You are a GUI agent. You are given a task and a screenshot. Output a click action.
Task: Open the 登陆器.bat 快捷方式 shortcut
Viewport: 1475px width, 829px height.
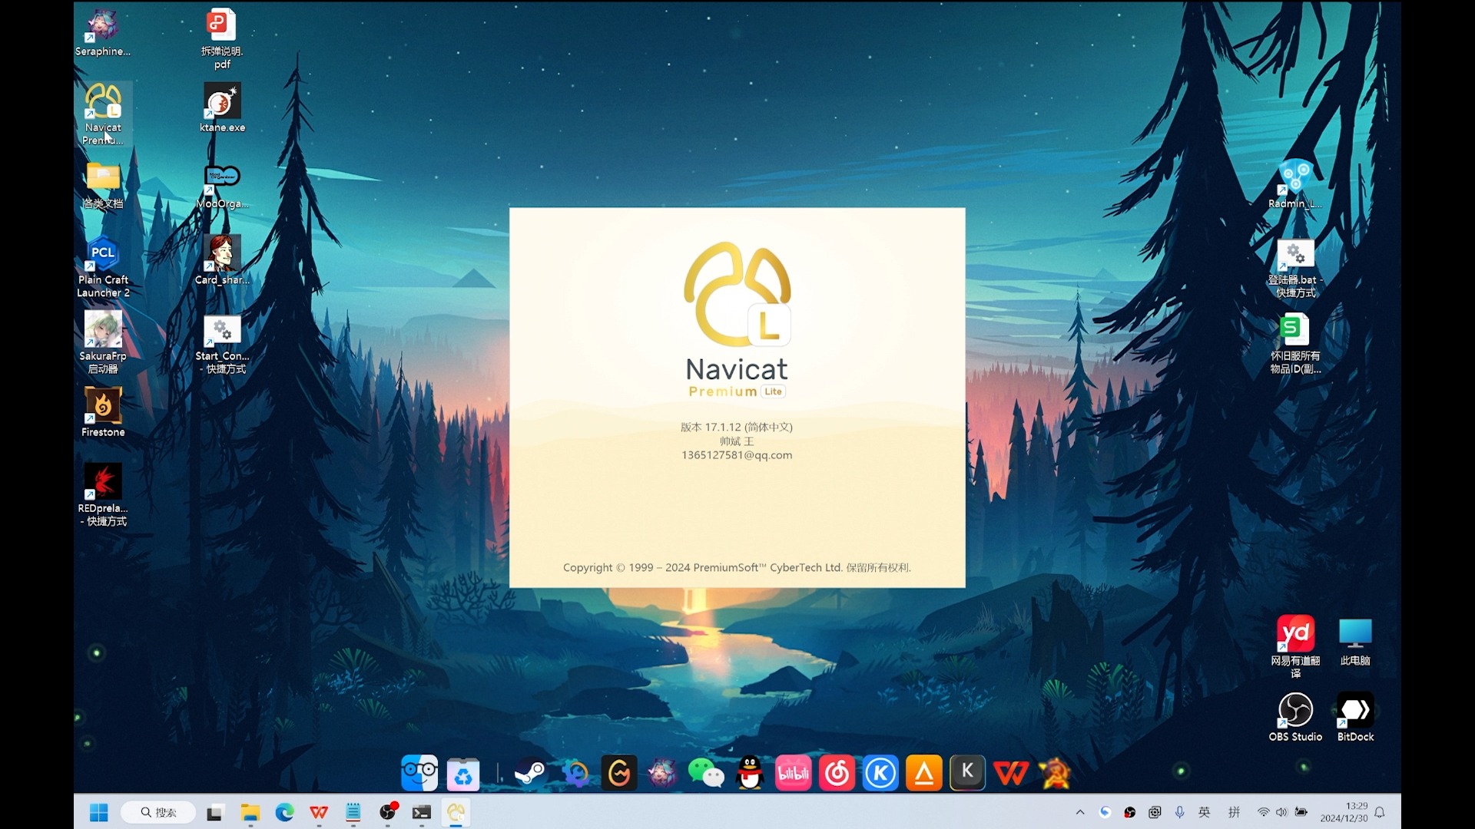click(1295, 267)
